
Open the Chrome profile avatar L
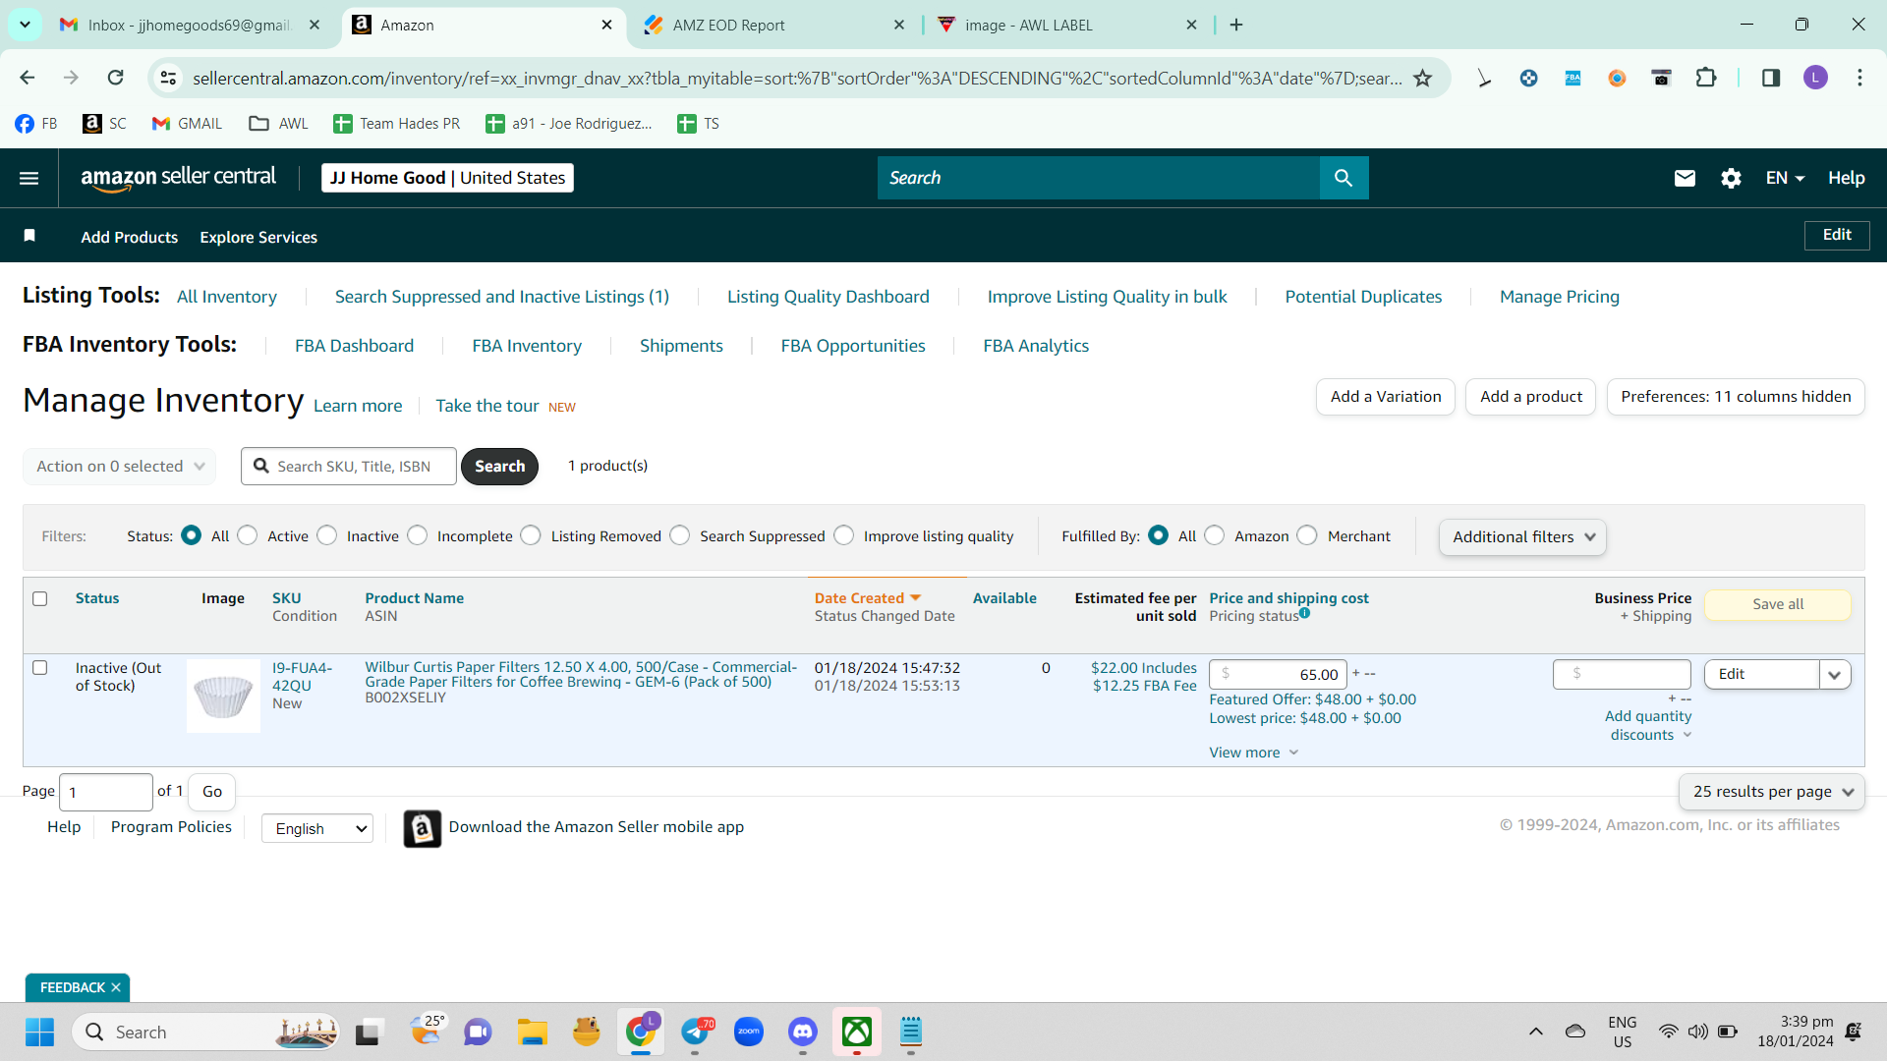[1815, 78]
